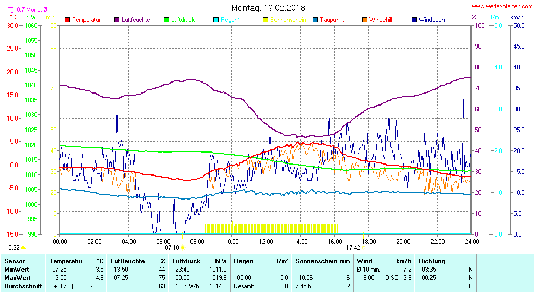The image size is (552, 292).
Task: Click the red Temperatur legend swatch
Action: (x=68, y=20)
